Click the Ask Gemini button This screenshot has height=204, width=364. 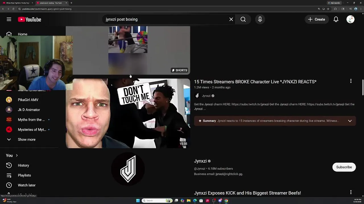click(x=334, y=3)
